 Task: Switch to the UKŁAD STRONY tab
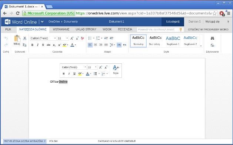(86, 29)
